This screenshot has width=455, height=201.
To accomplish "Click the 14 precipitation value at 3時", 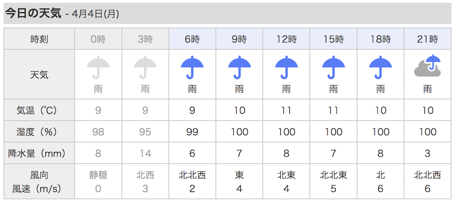I will click(x=145, y=153).
